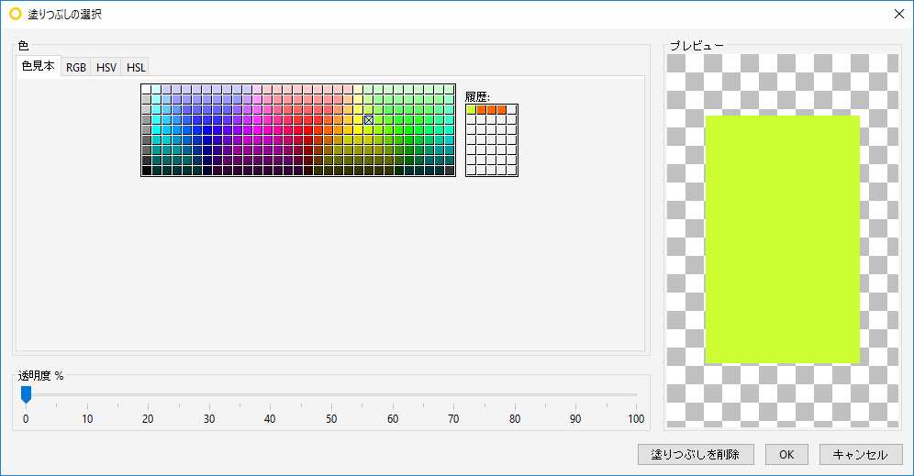
Task: Pick the yellow-green swatch in 履歴 history
Action: [471, 109]
